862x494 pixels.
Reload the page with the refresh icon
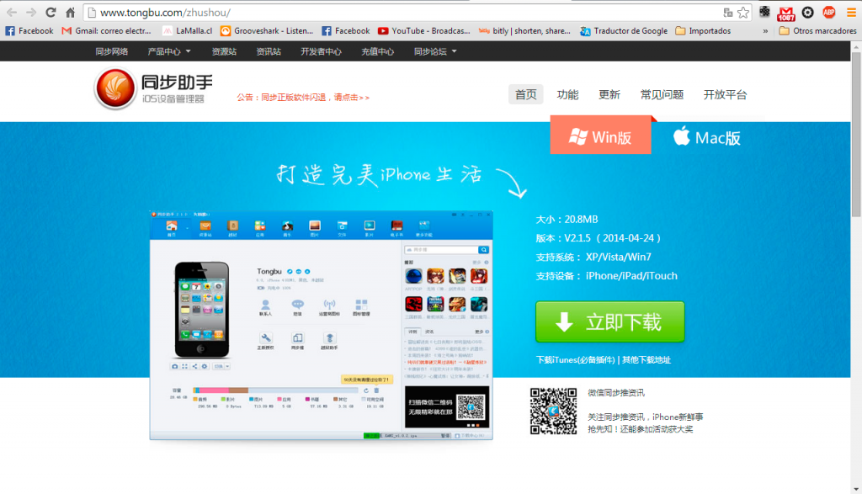click(x=51, y=13)
